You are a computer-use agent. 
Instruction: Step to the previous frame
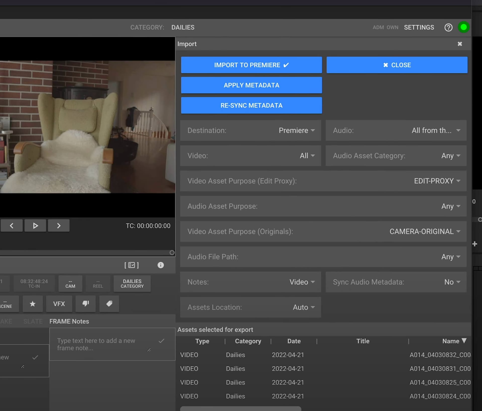pyautogui.click(x=12, y=226)
